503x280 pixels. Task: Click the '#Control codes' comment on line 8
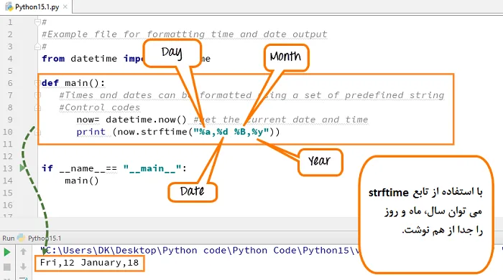tap(100, 107)
